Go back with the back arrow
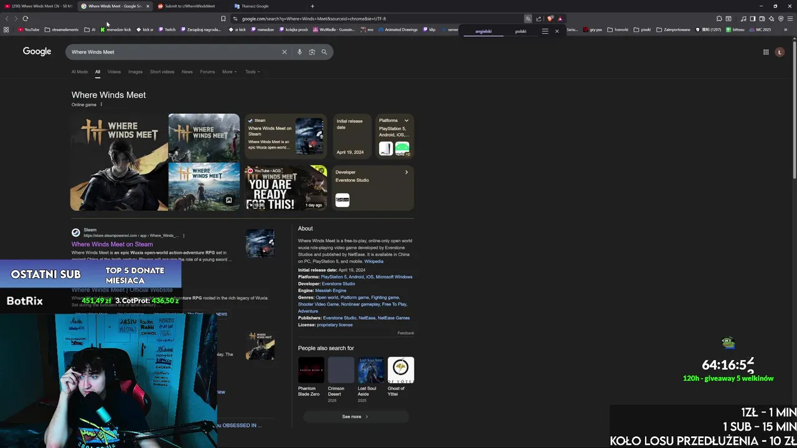797x448 pixels. (7, 19)
